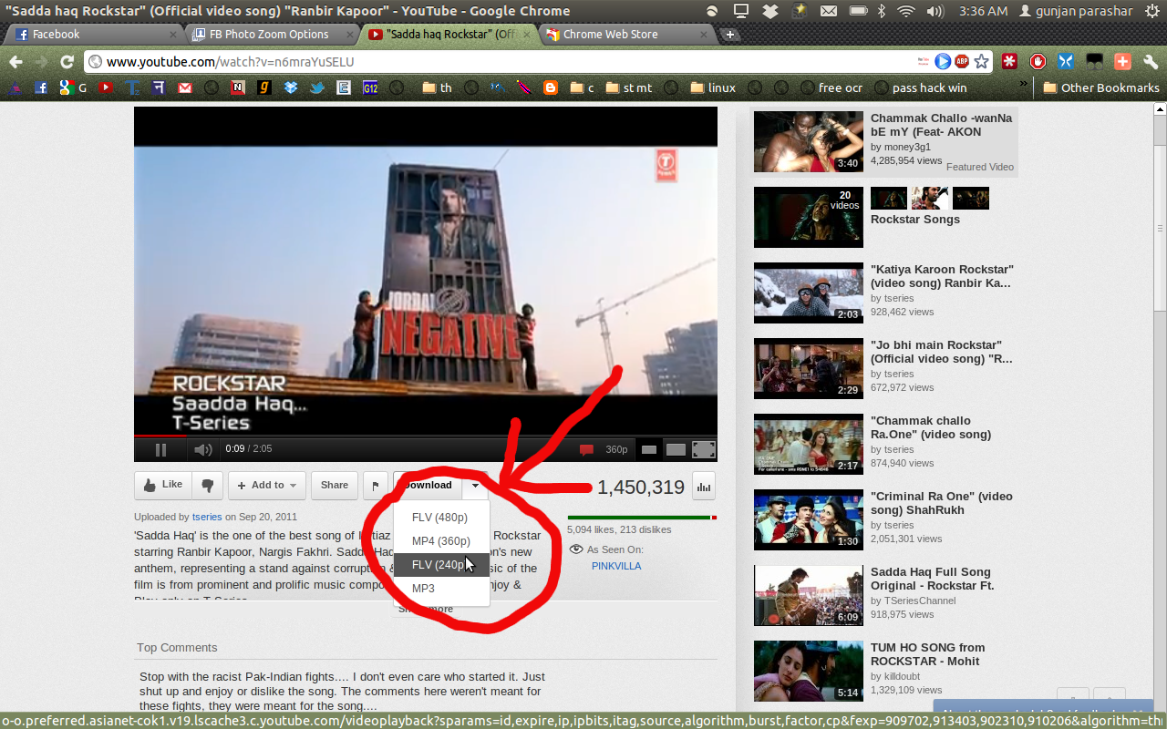The image size is (1167, 729).
Task: Open the Criminal Ra One video link
Action: pyautogui.click(x=941, y=503)
